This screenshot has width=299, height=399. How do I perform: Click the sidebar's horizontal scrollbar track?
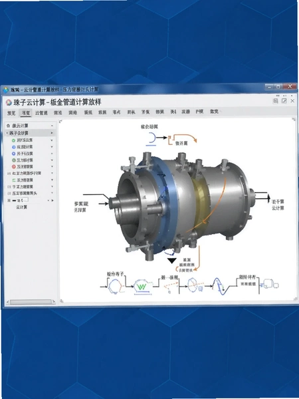31,302
